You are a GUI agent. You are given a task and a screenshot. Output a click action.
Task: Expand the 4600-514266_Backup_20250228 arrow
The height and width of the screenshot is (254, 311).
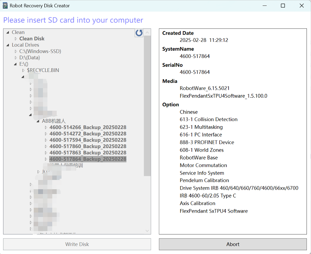point(46,128)
